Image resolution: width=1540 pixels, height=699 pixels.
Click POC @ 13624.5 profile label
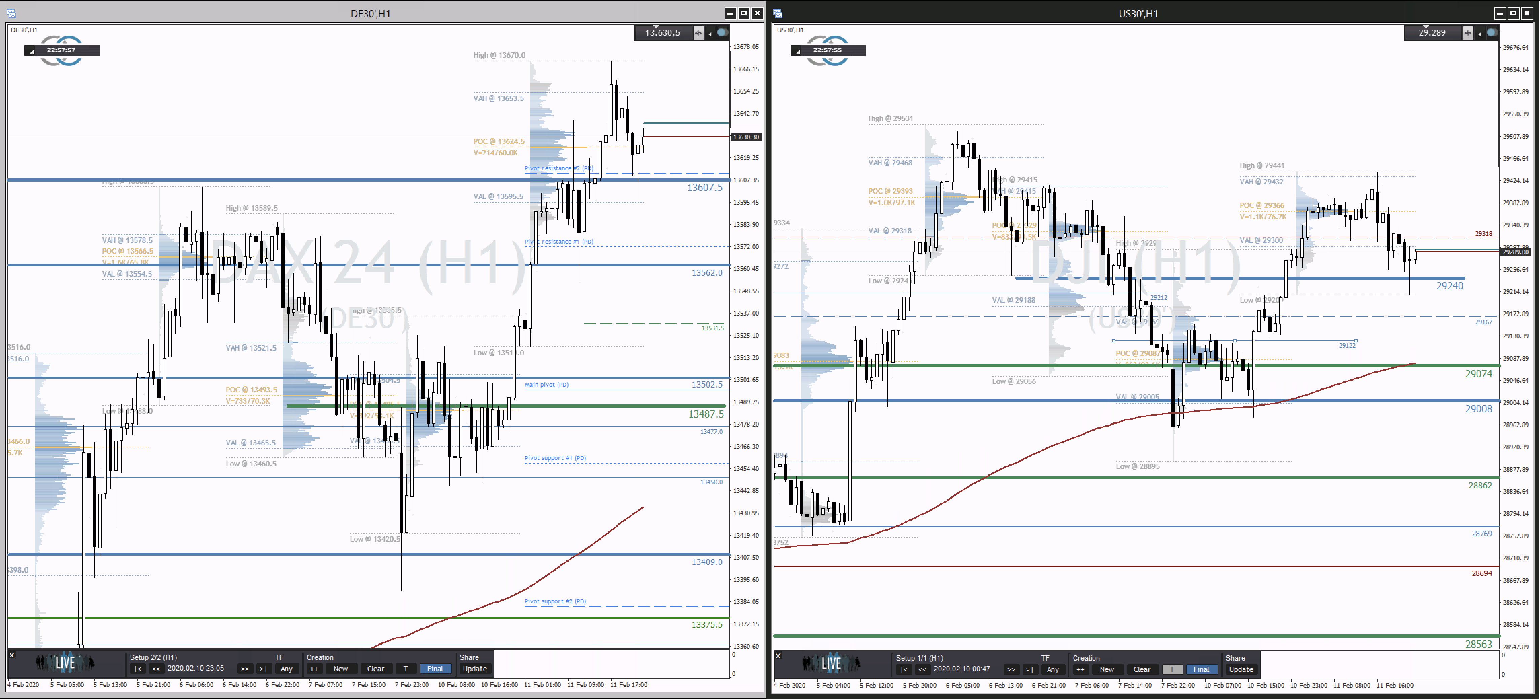click(499, 142)
